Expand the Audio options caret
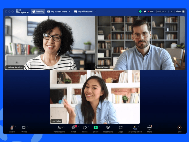This screenshot has width=189, height=142. pyautogui.click(x=15, y=127)
